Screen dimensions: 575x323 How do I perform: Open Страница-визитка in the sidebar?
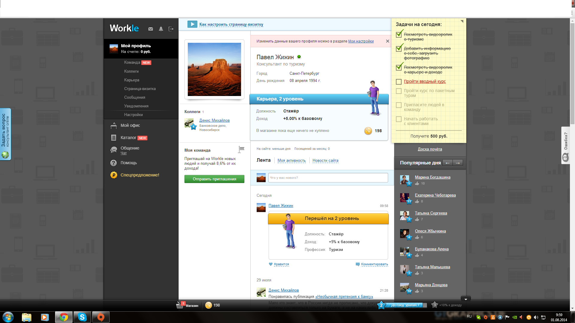[140, 89]
